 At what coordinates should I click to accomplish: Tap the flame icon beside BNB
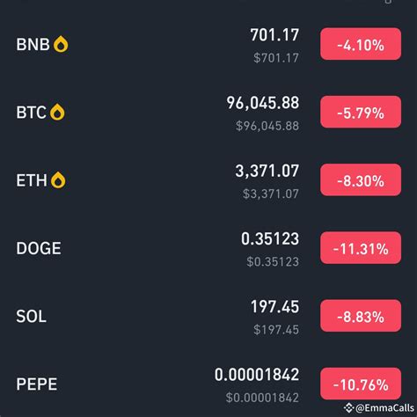(61, 44)
